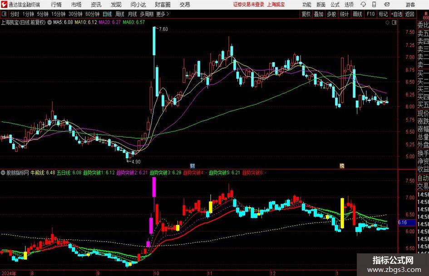Open the 选项 menu
This screenshot has width=429, height=276.
point(349,5)
